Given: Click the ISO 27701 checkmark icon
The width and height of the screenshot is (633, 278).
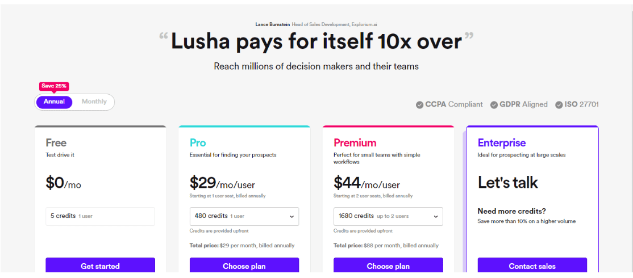Looking at the screenshot, I should (559, 105).
